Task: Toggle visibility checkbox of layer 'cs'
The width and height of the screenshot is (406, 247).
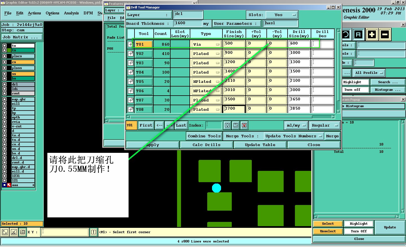Action: [x=5, y=62]
